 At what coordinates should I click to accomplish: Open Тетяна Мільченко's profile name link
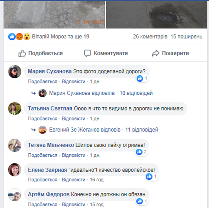click(51, 145)
